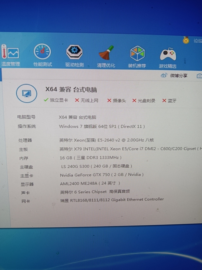
Task: Click the 网卡 label
Action: [x=26, y=201]
